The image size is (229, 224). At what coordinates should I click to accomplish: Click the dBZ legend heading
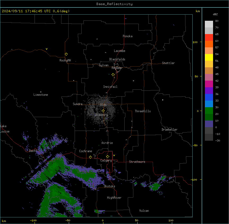pyautogui.click(x=215, y=14)
